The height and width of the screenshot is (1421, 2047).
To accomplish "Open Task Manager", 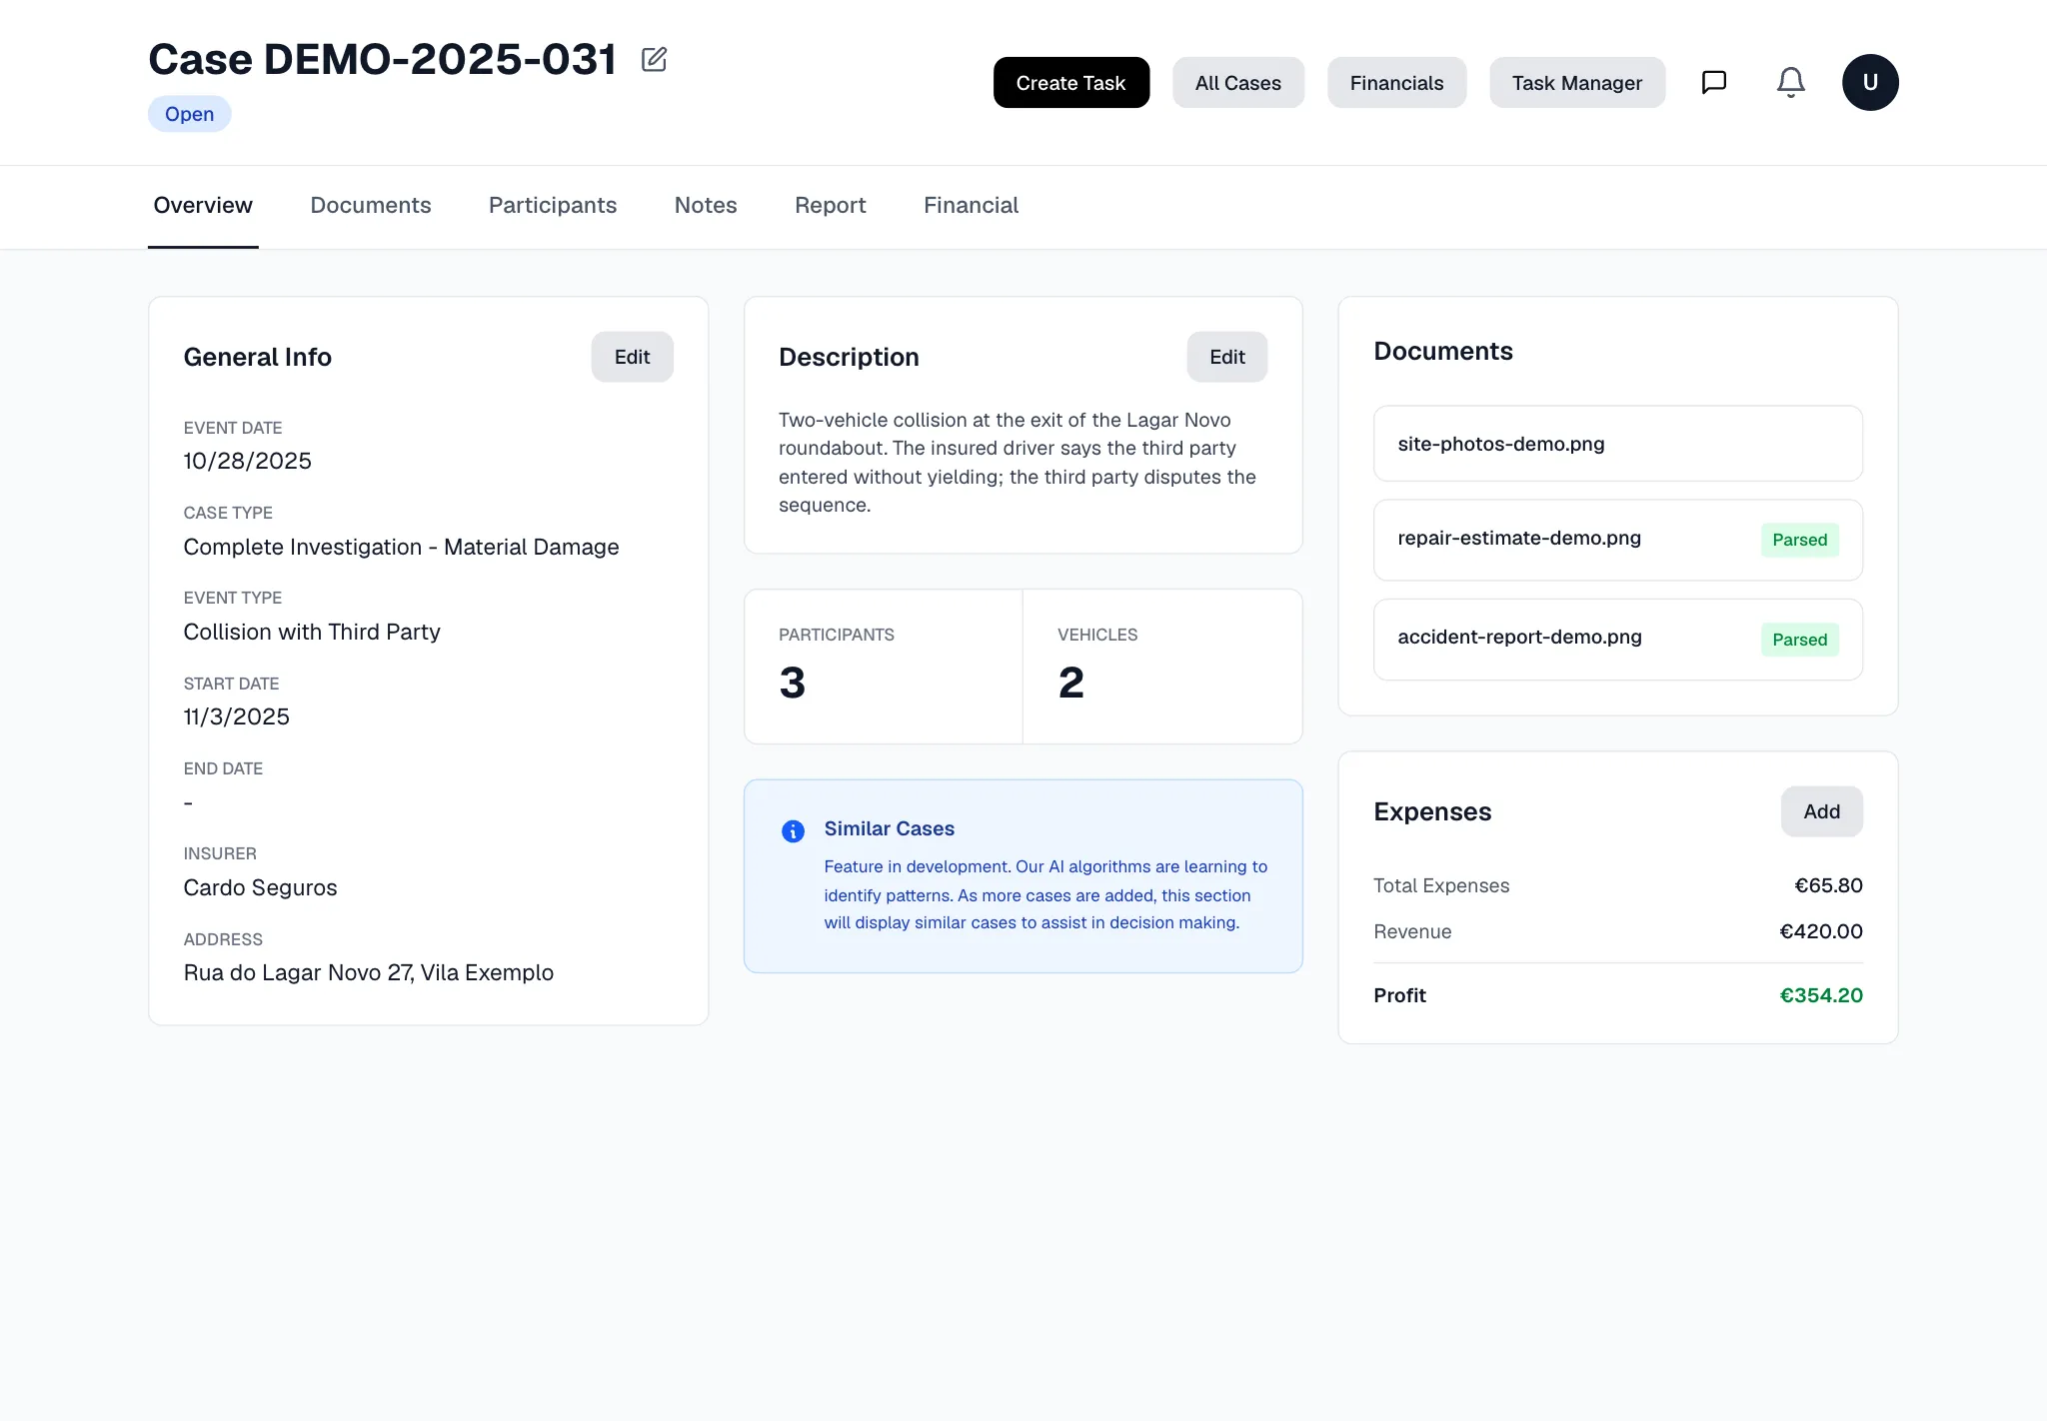I will [1576, 83].
